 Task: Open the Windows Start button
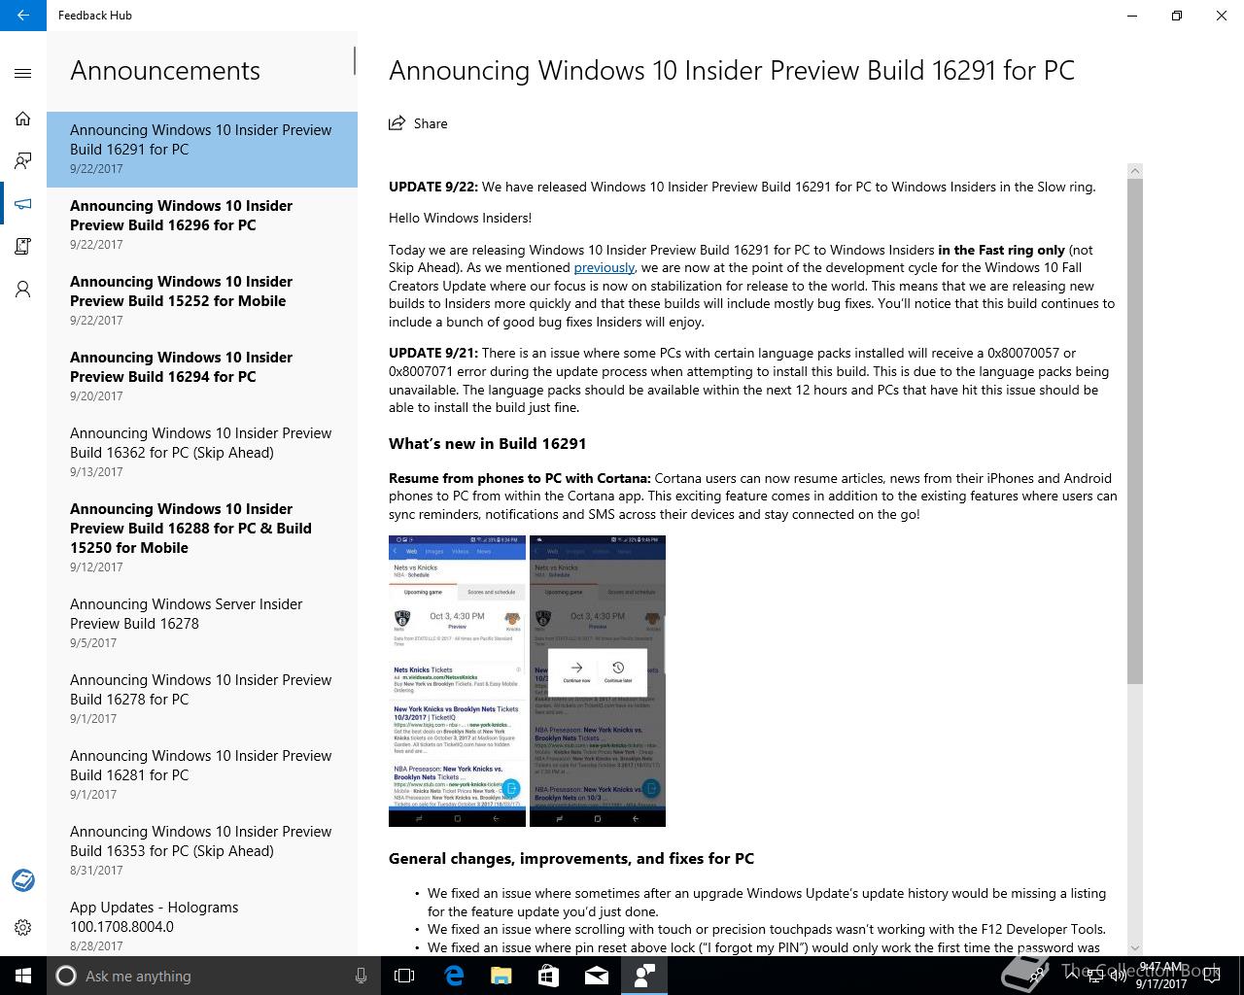(x=23, y=976)
